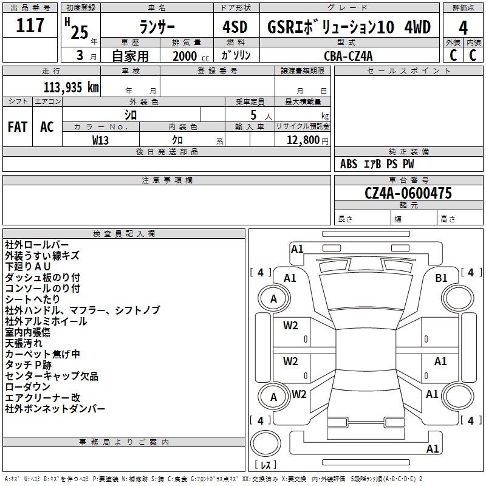Click the レス box below the car diagram

pos(265,466)
